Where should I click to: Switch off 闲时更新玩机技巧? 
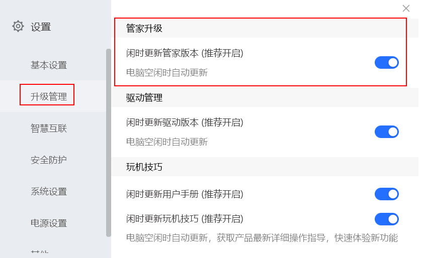pyautogui.click(x=386, y=219)
